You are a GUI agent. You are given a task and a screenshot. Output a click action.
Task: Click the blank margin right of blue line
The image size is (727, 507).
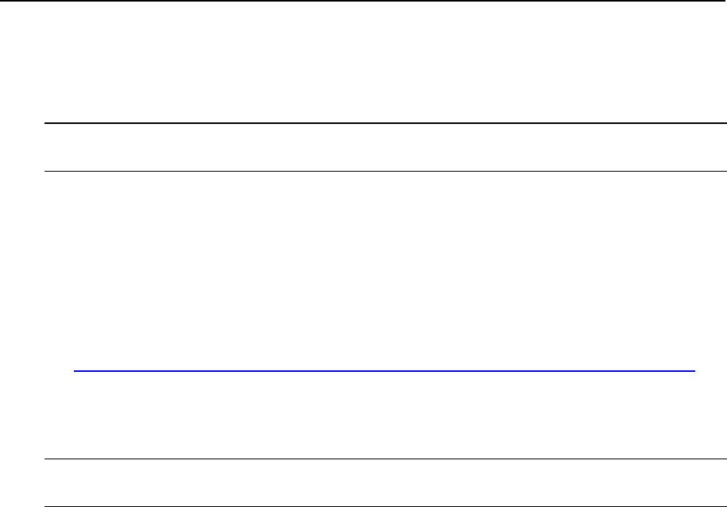(711, 371)
